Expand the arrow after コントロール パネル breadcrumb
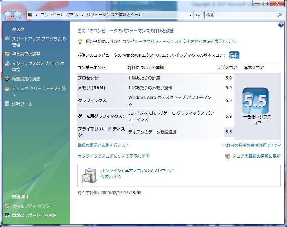287x227 pixels. click(82, 15)
